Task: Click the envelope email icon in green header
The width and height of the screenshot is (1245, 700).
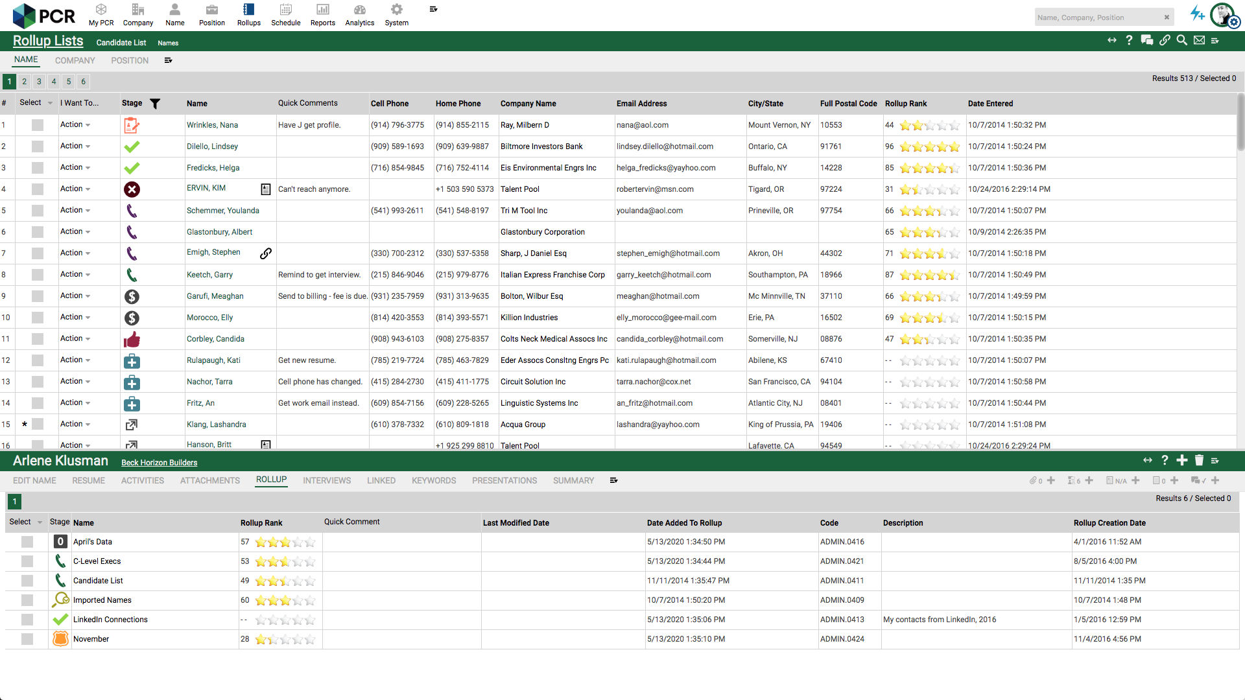Action: tap(1199, 40)
